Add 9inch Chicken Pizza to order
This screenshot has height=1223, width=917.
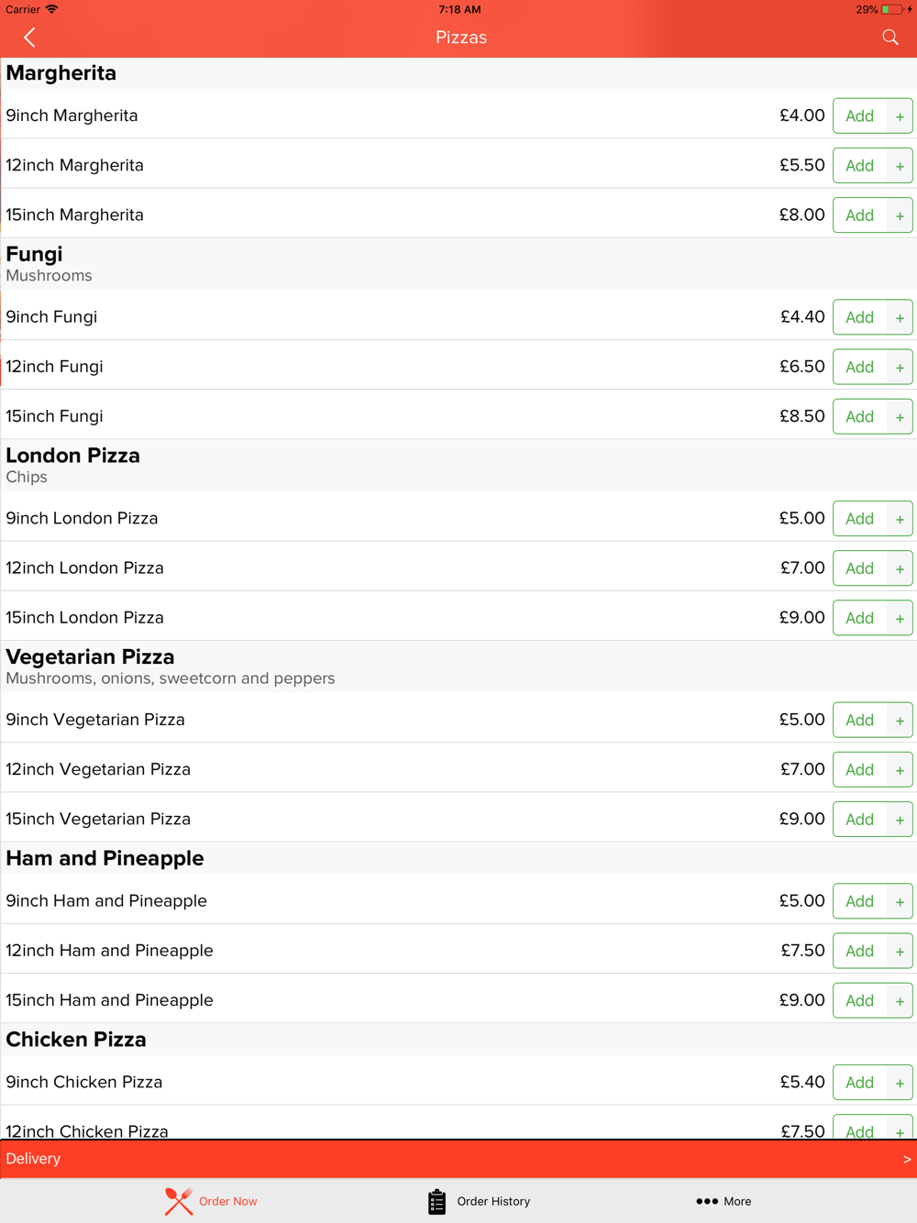coord(859,1083)
